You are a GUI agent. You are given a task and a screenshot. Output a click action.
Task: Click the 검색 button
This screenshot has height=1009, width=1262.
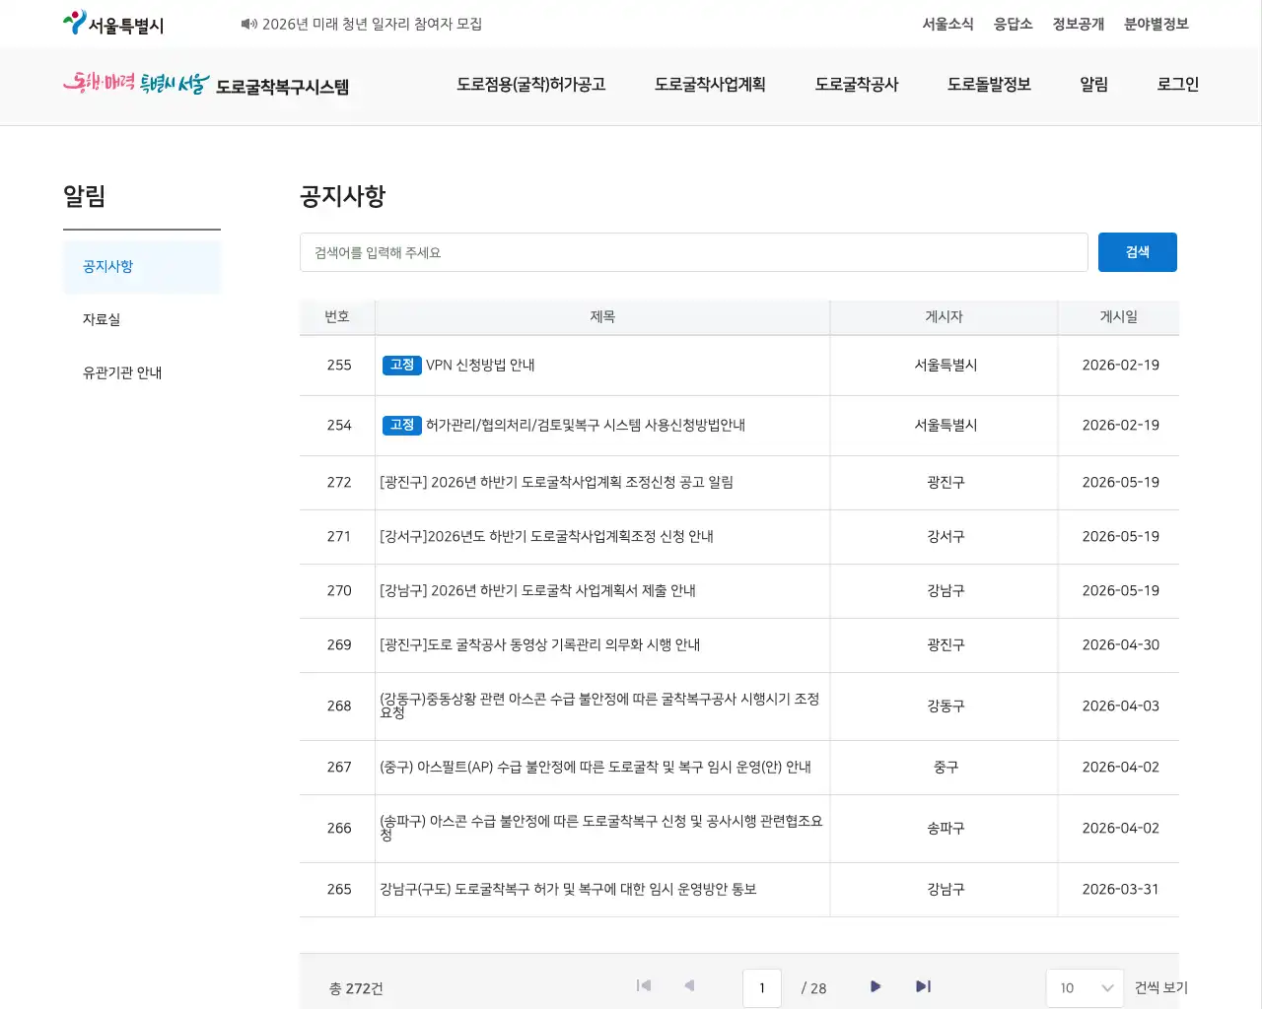coord(1138,252)
